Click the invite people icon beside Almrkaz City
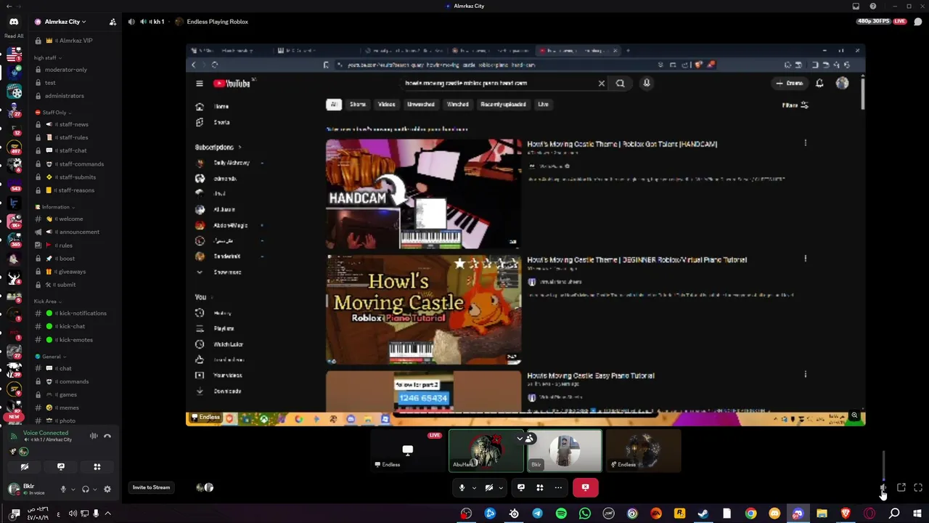Screen dimensions: 929x523 pyautogui.click(x=112, y=22)
